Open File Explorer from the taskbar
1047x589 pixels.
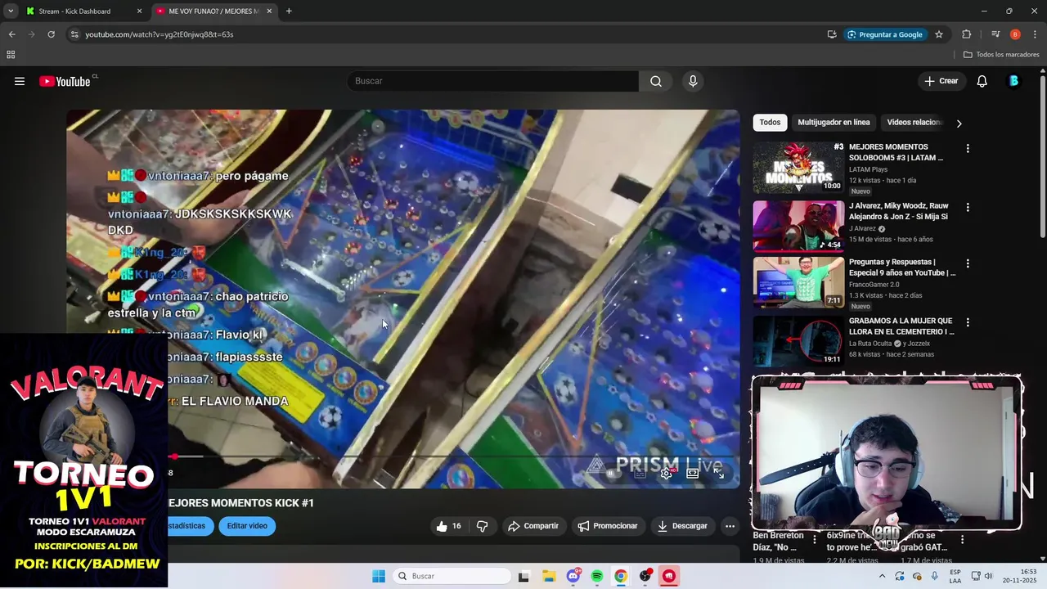(548, 576)
